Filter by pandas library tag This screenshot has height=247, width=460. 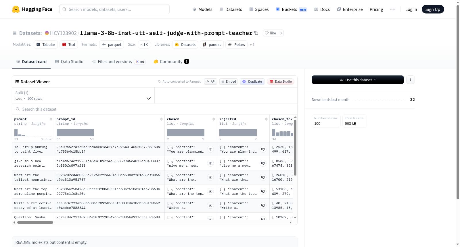point(212,44)
